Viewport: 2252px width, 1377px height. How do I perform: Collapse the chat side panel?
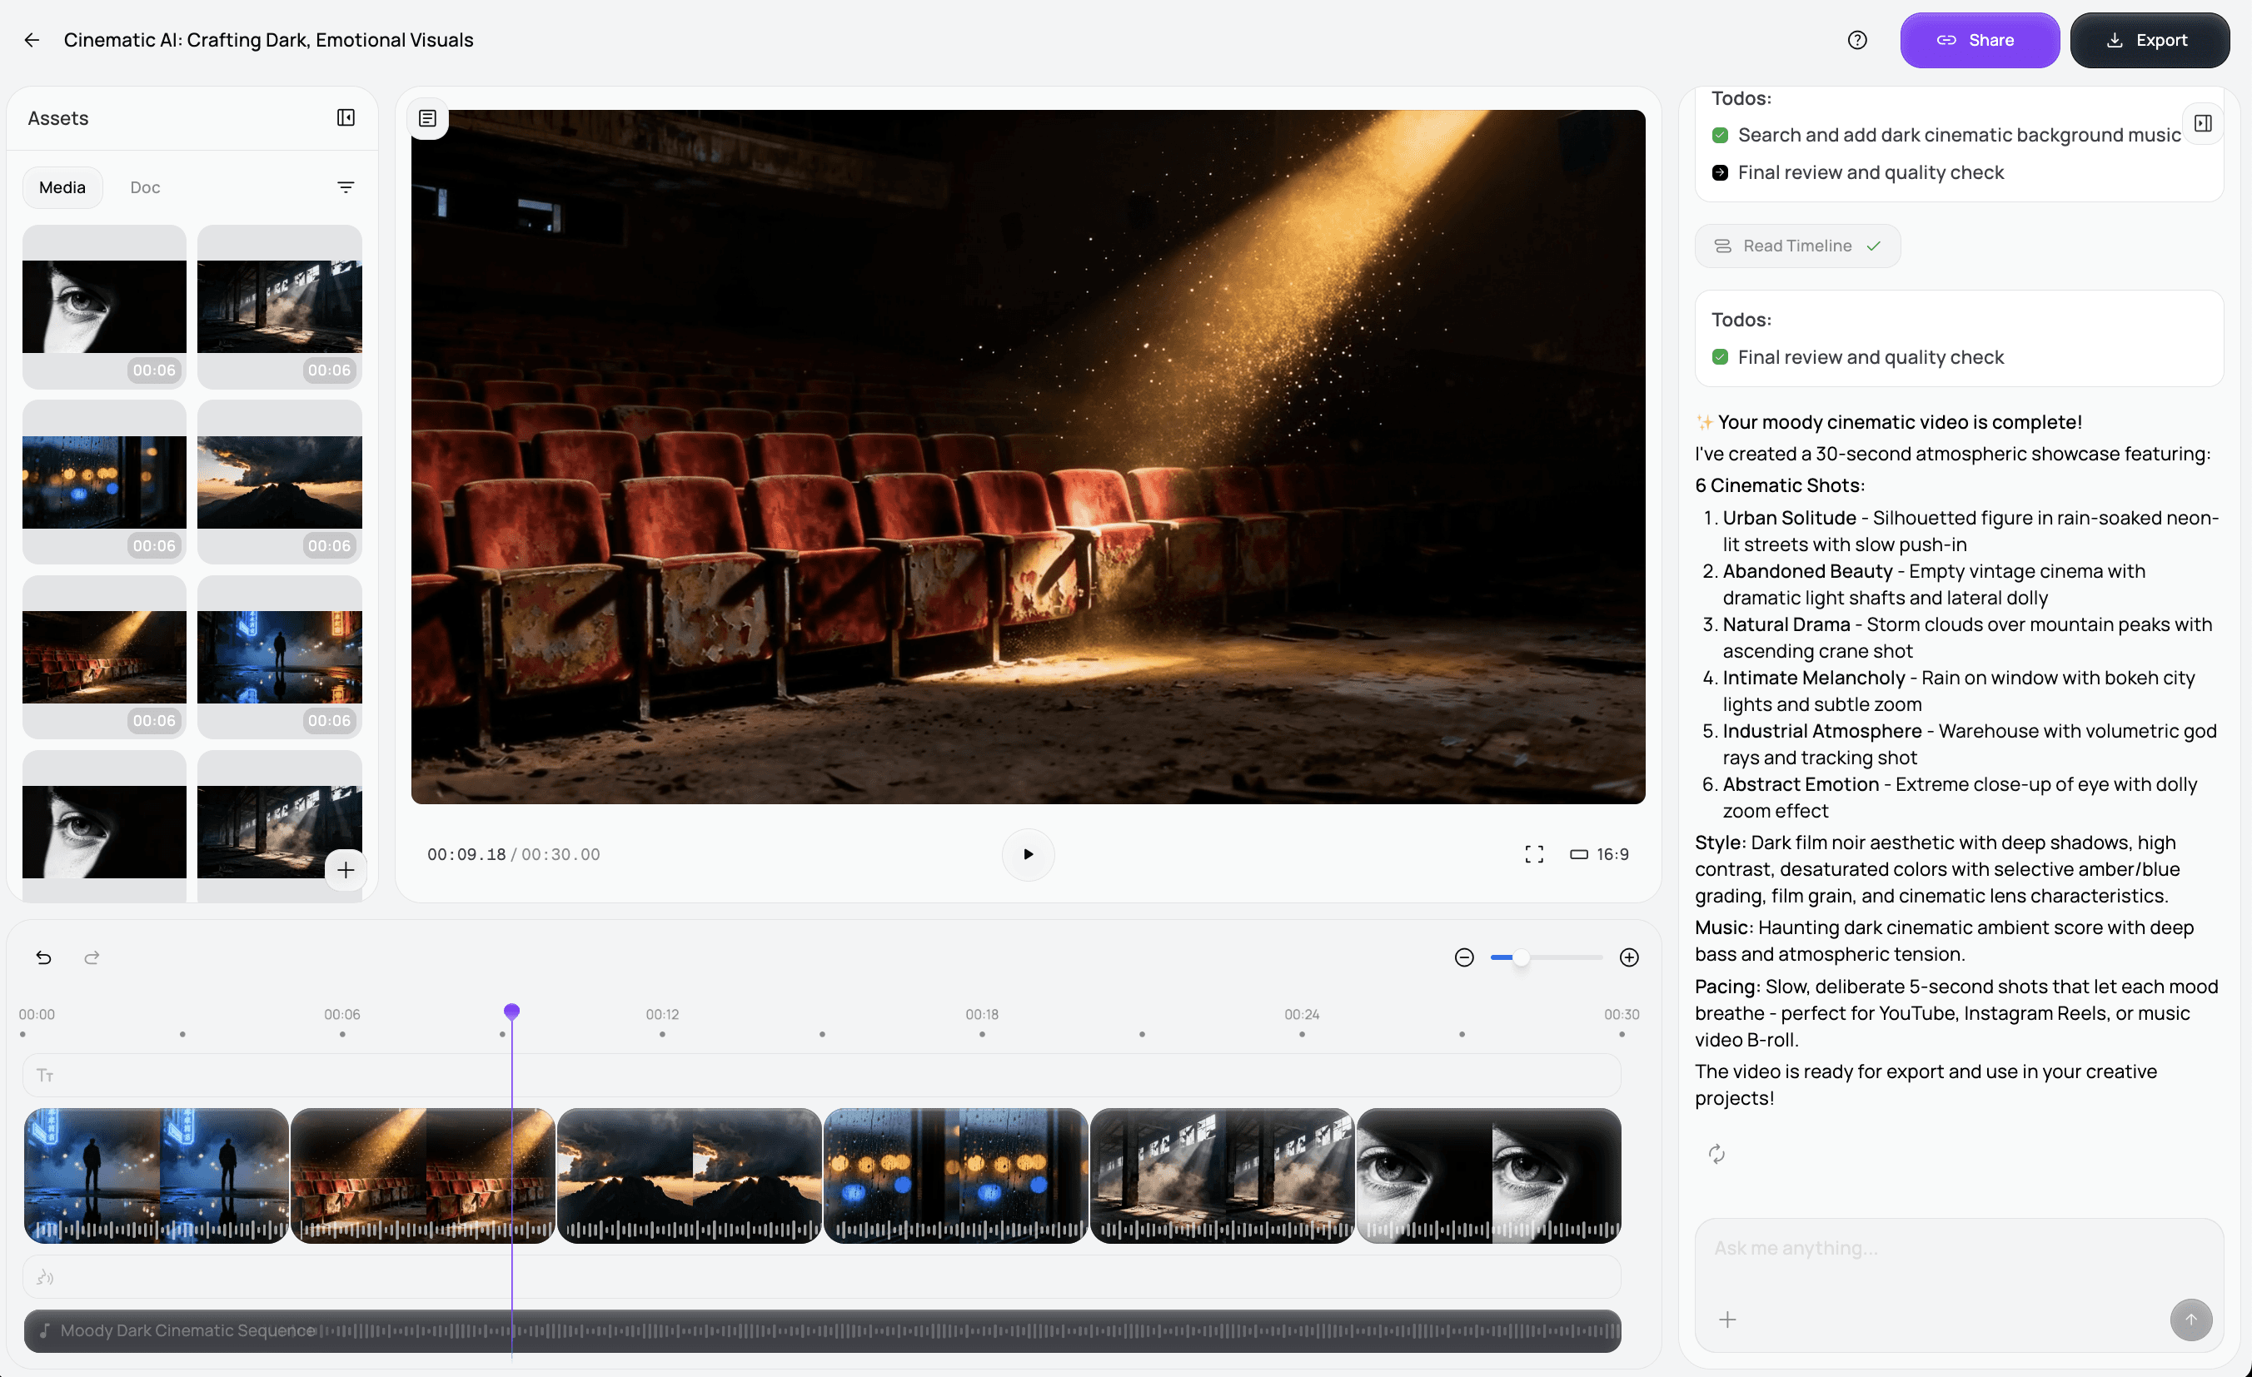pyautogui.click(x=2203, y=123)
